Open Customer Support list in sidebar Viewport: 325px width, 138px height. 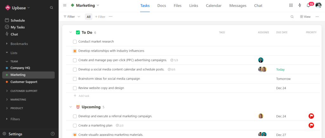point(24,82)
